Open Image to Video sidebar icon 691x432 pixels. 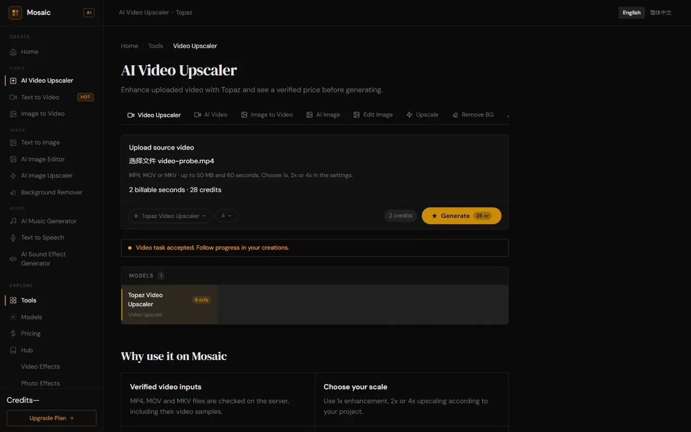[13, 114]
